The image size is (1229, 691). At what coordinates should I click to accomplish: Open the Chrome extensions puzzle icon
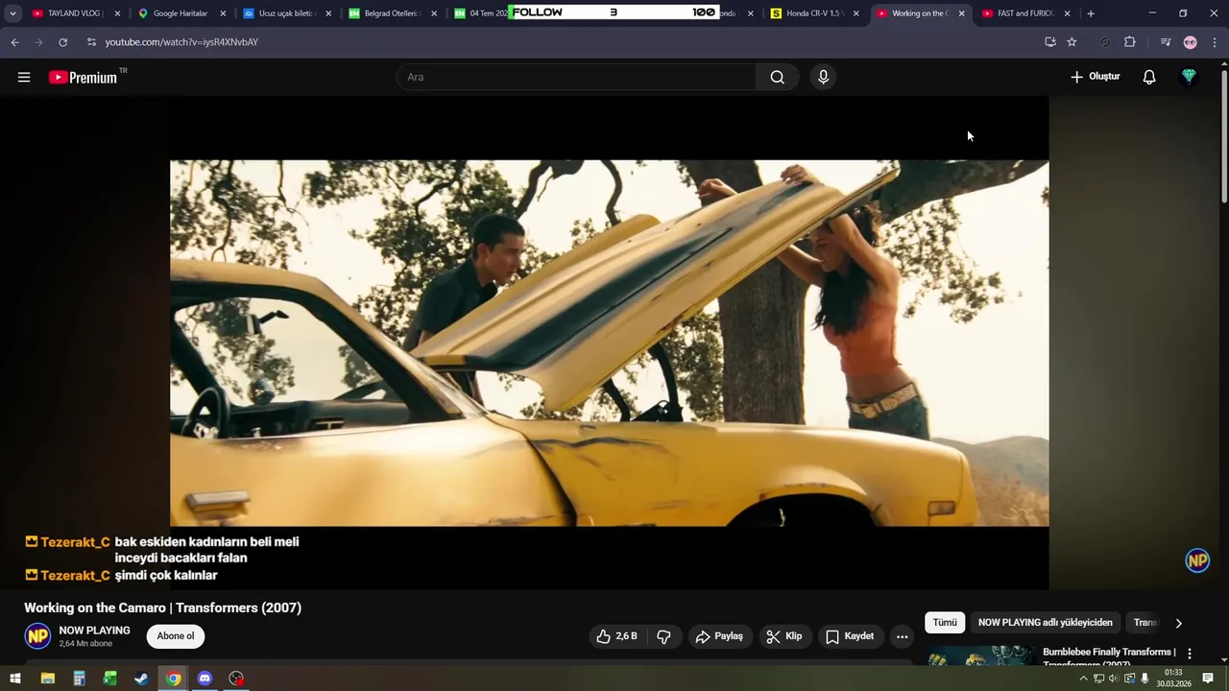1129,42
